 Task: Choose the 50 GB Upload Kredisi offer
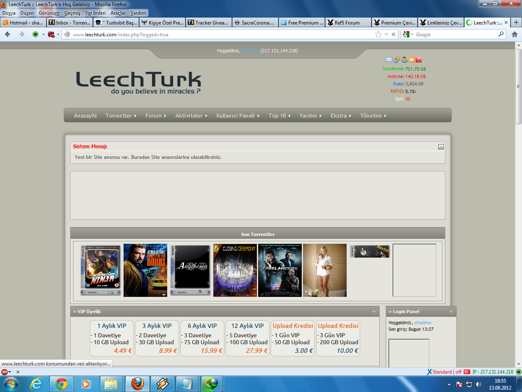(x=293, y=339)
